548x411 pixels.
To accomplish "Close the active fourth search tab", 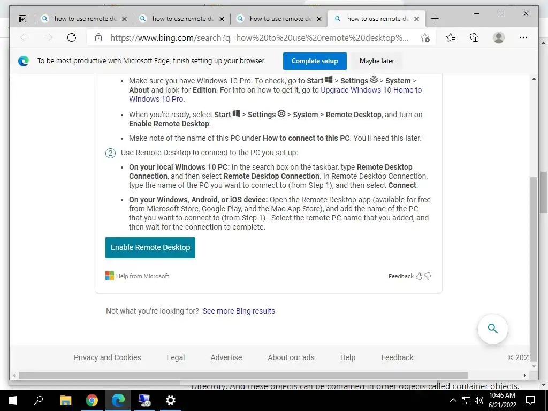I will pos(416,19).
